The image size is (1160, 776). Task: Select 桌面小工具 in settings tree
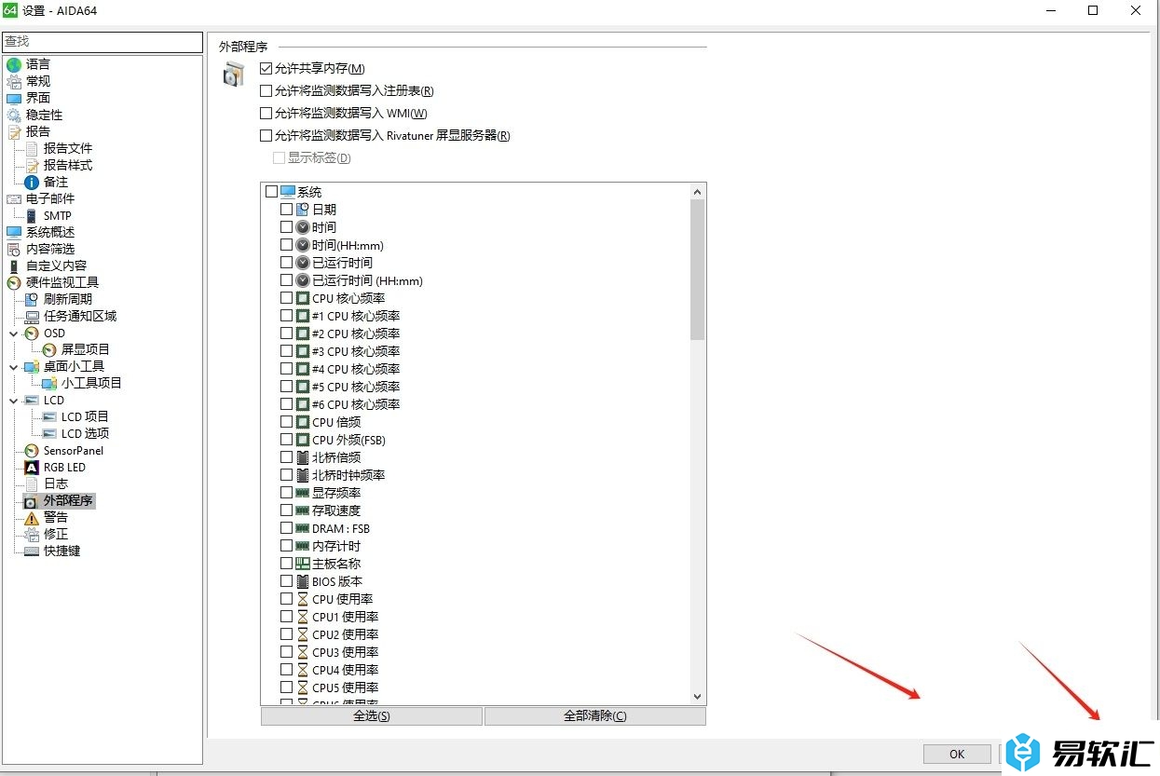coord(74,366)
